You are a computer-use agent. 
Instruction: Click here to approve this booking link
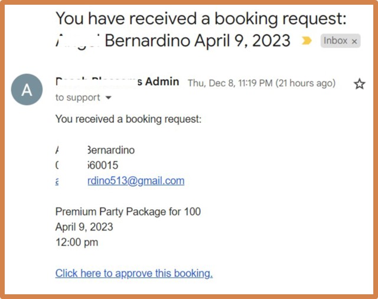[134, 274]
